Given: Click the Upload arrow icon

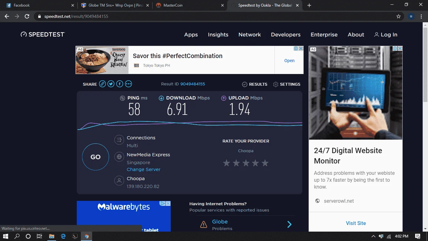Looking at the screenshot, I should click(x=224, y=98).
